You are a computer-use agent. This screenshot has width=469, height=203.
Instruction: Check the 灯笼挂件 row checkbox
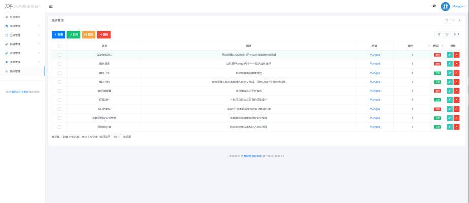(59, 100)
